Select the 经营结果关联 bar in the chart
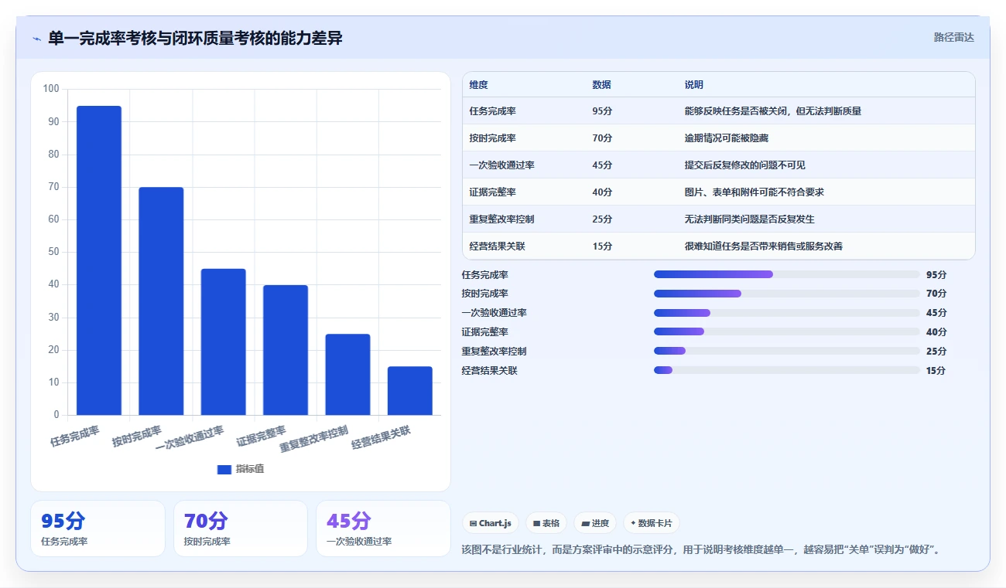 410,391
